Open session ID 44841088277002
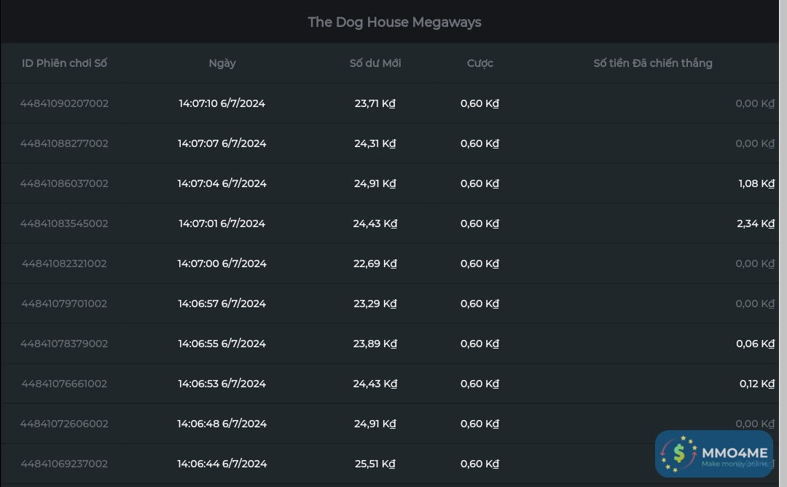Image resolution: width=787 pixels, height=487 pixels. (x=64, y=143)
